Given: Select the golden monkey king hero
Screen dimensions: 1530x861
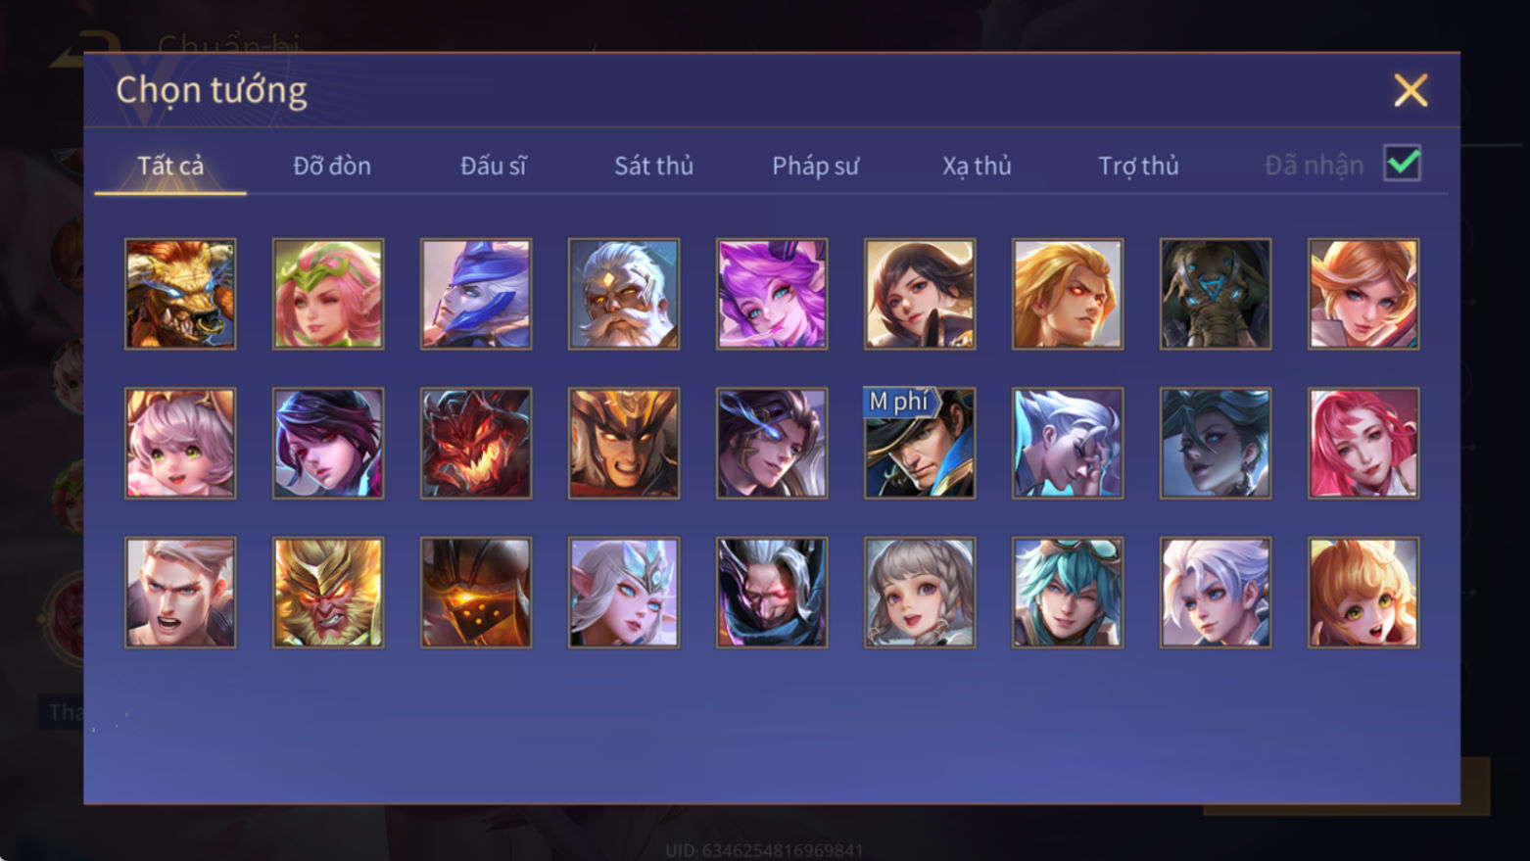Looking at the screenshot, I should pos(328,592).
